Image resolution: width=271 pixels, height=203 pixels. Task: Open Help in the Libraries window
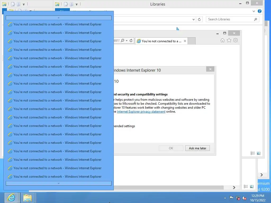click(x=259, y=11)
